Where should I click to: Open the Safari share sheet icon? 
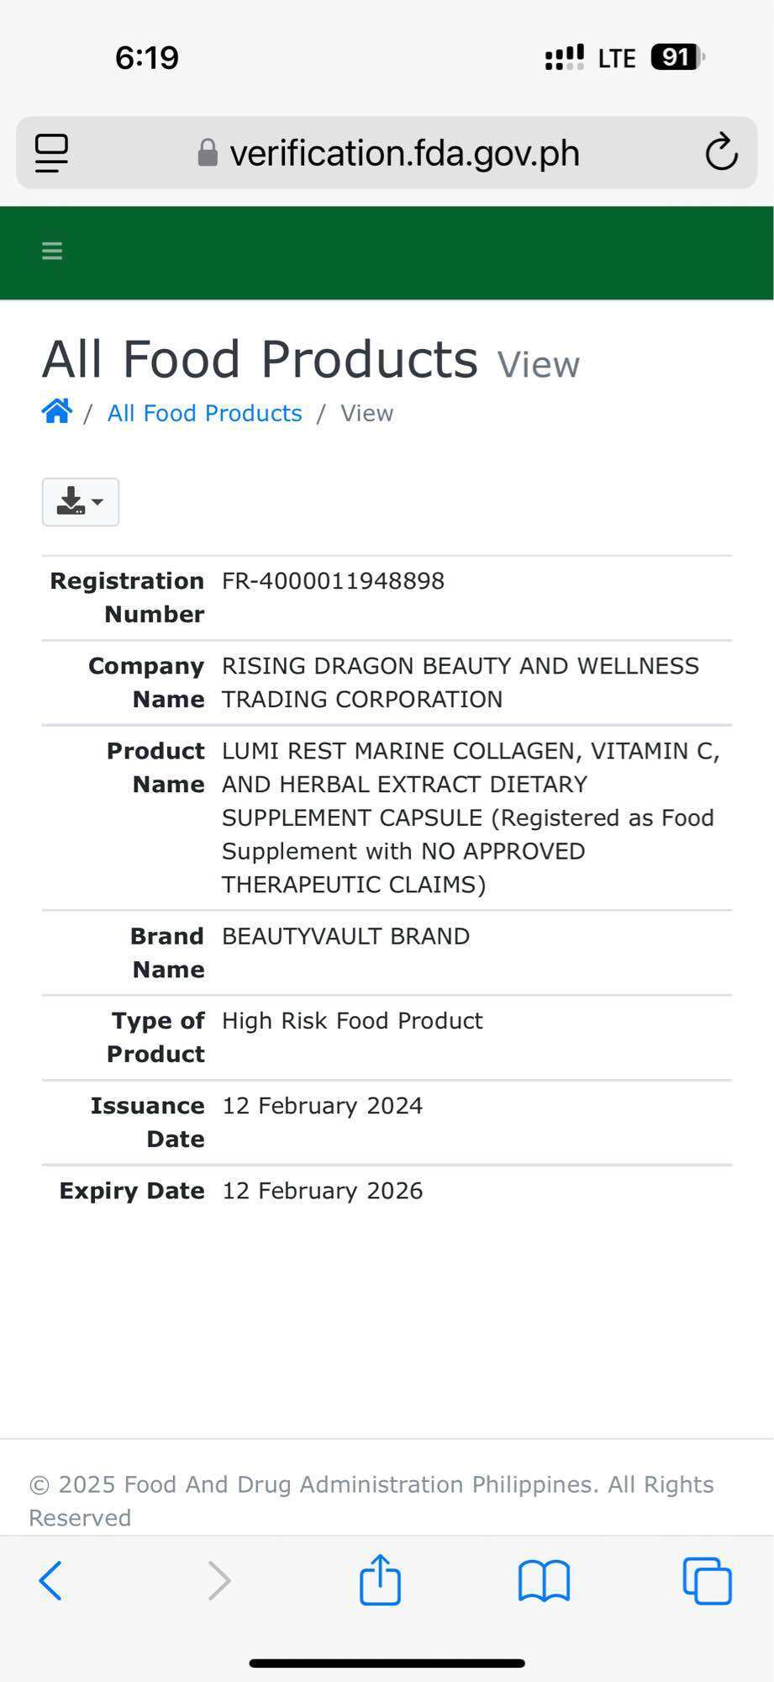(x=380, y=1579)
